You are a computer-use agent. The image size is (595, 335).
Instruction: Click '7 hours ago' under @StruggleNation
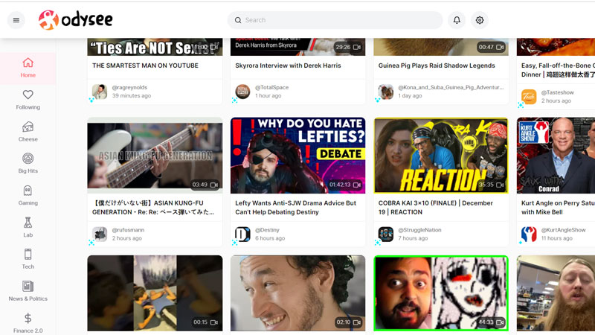(x=413, y=238)
